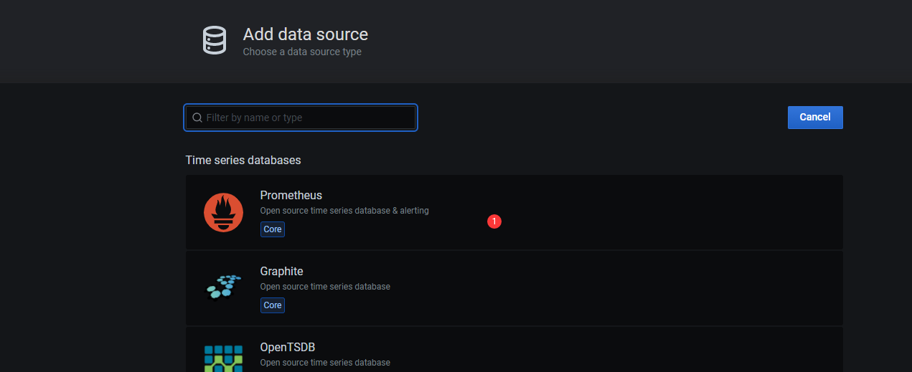Screen dimensions: 912x372
Task: Click the Time series databases heading
Action: [x=243, y=160]
